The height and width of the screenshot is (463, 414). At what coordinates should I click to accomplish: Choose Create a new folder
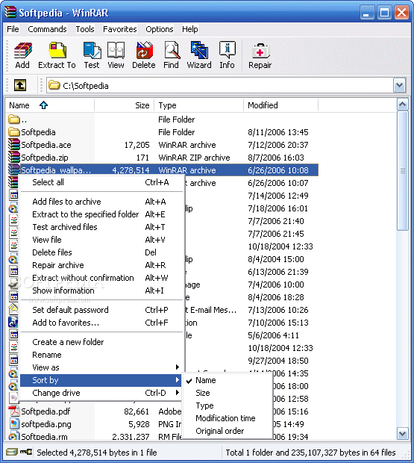[101, 342]
